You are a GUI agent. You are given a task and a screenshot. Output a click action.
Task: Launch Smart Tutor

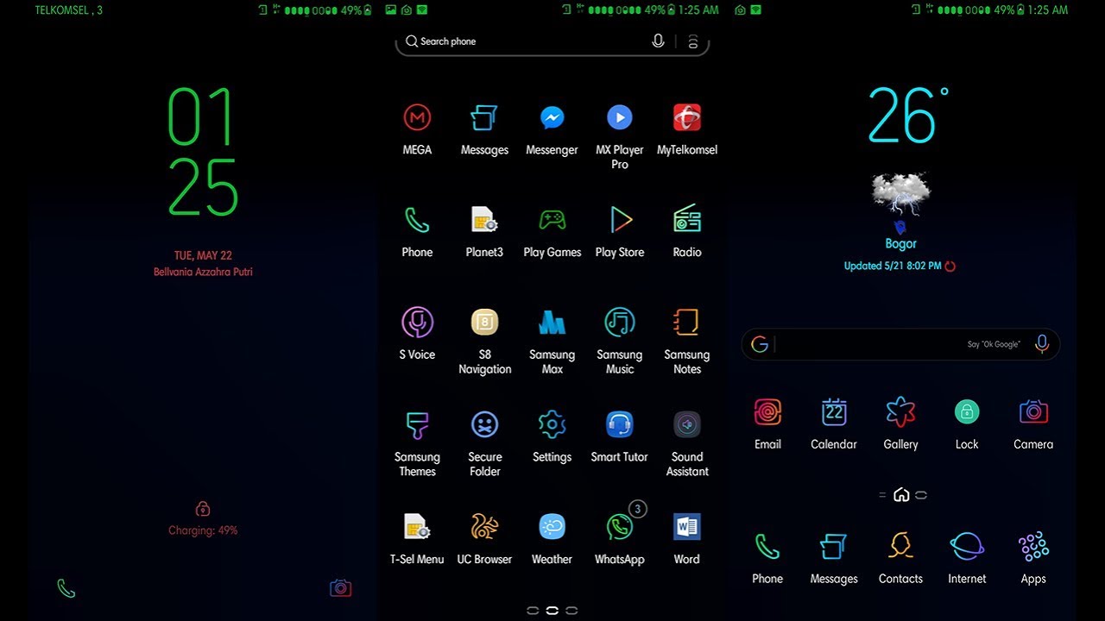tap(619, 425)
